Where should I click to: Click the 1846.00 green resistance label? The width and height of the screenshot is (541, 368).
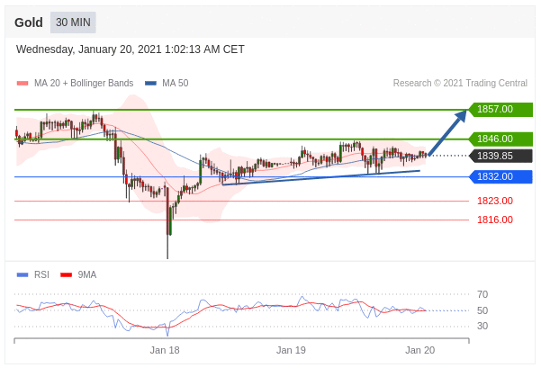pos(500,139)
